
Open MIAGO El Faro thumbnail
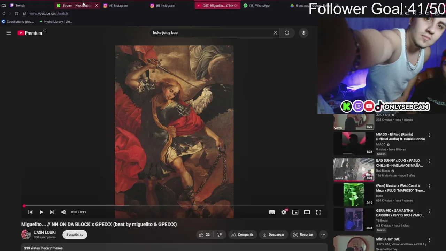(354, 143)
